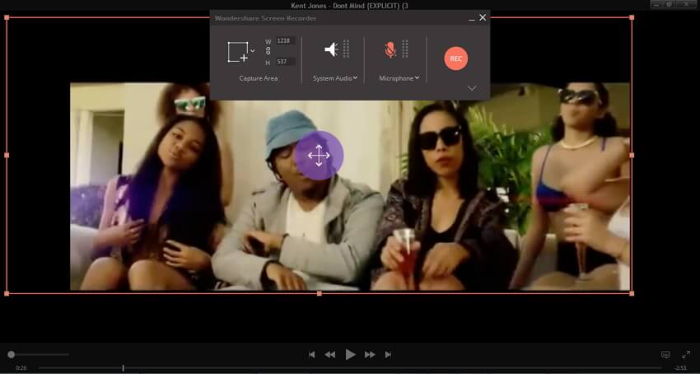Open the Microphone source dropdown
The image size is (700, 374).
coord(399,78)
